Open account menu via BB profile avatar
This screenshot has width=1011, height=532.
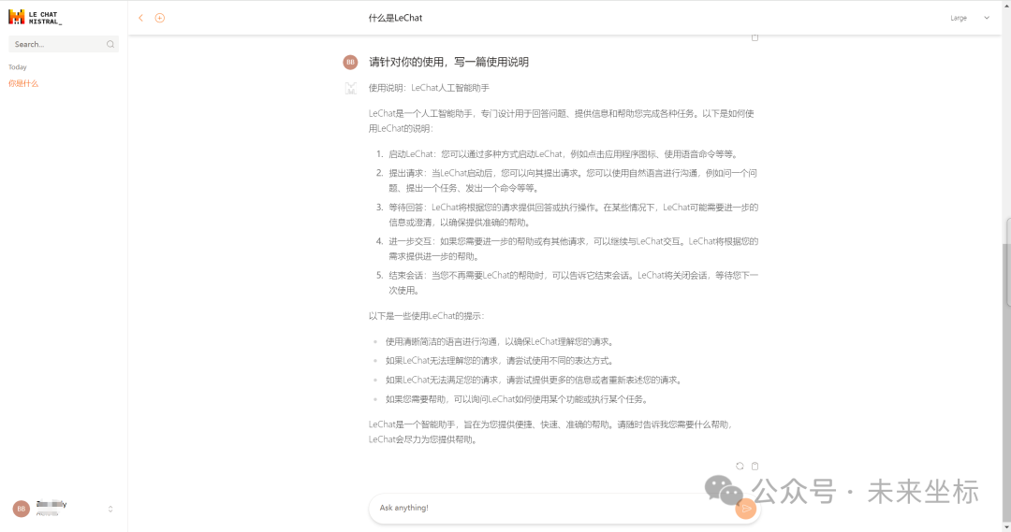(x=22, y=509)
